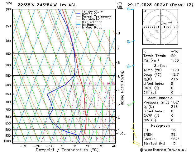Image resolution: width=196 pixels, height=152 pixels.
Task: Click the surface Temp value '18.9'
Action: click(175, 70)
